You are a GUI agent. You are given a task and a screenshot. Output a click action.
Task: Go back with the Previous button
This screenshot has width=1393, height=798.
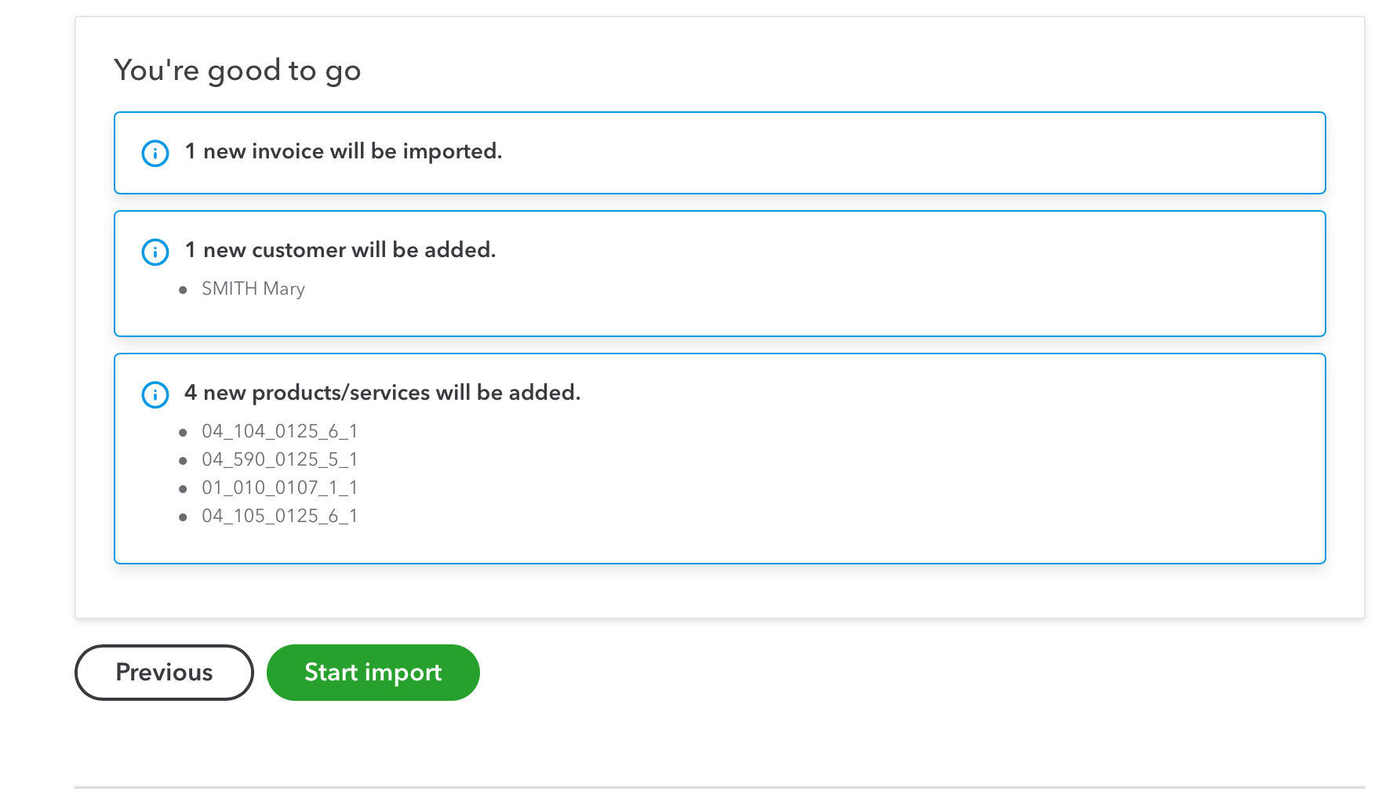tap(164, 673)
